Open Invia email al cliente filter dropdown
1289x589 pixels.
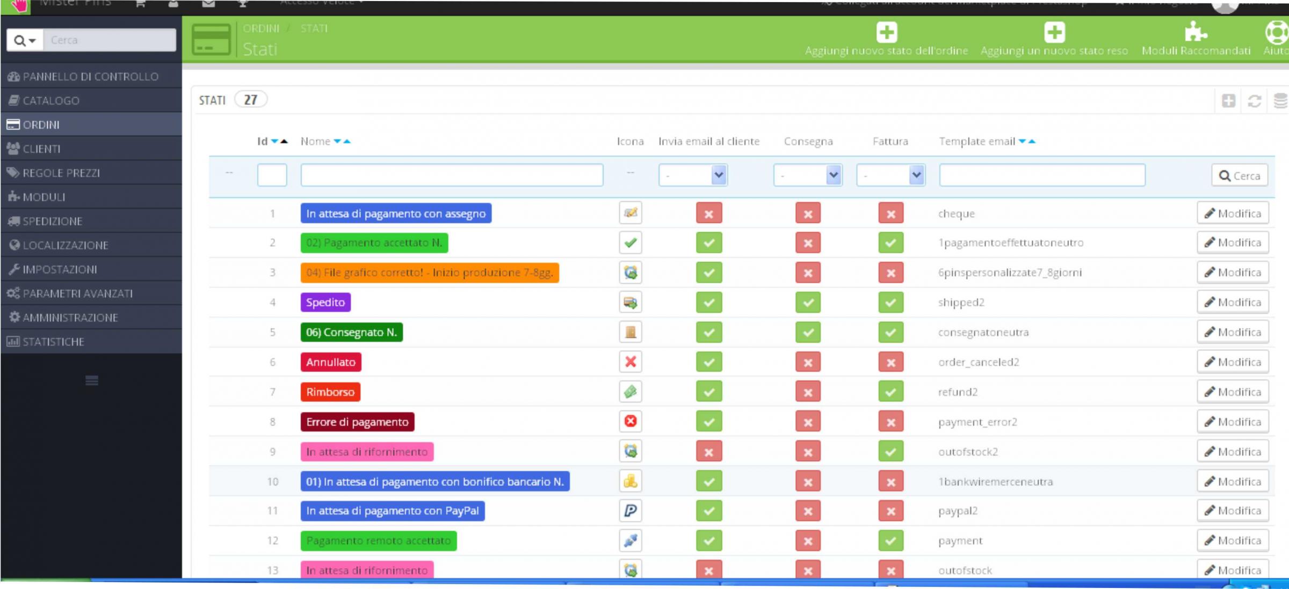point(693,175)
